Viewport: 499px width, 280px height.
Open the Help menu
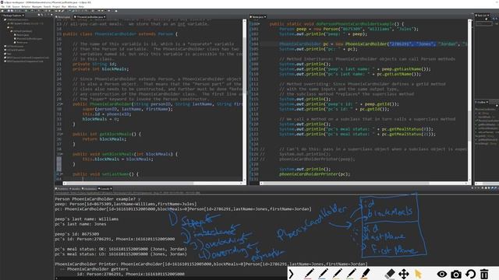coord(81,6)
